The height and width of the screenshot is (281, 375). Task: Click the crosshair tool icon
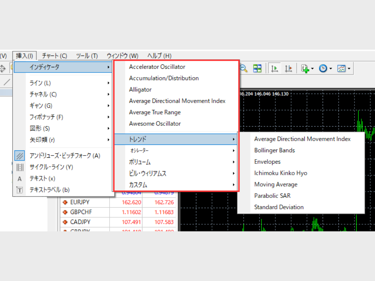3,68
